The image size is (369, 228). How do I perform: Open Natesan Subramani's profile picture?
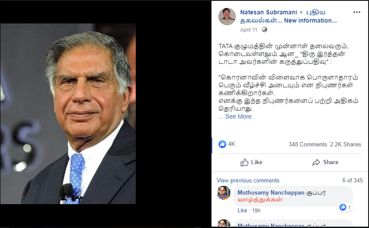(227, 17)
